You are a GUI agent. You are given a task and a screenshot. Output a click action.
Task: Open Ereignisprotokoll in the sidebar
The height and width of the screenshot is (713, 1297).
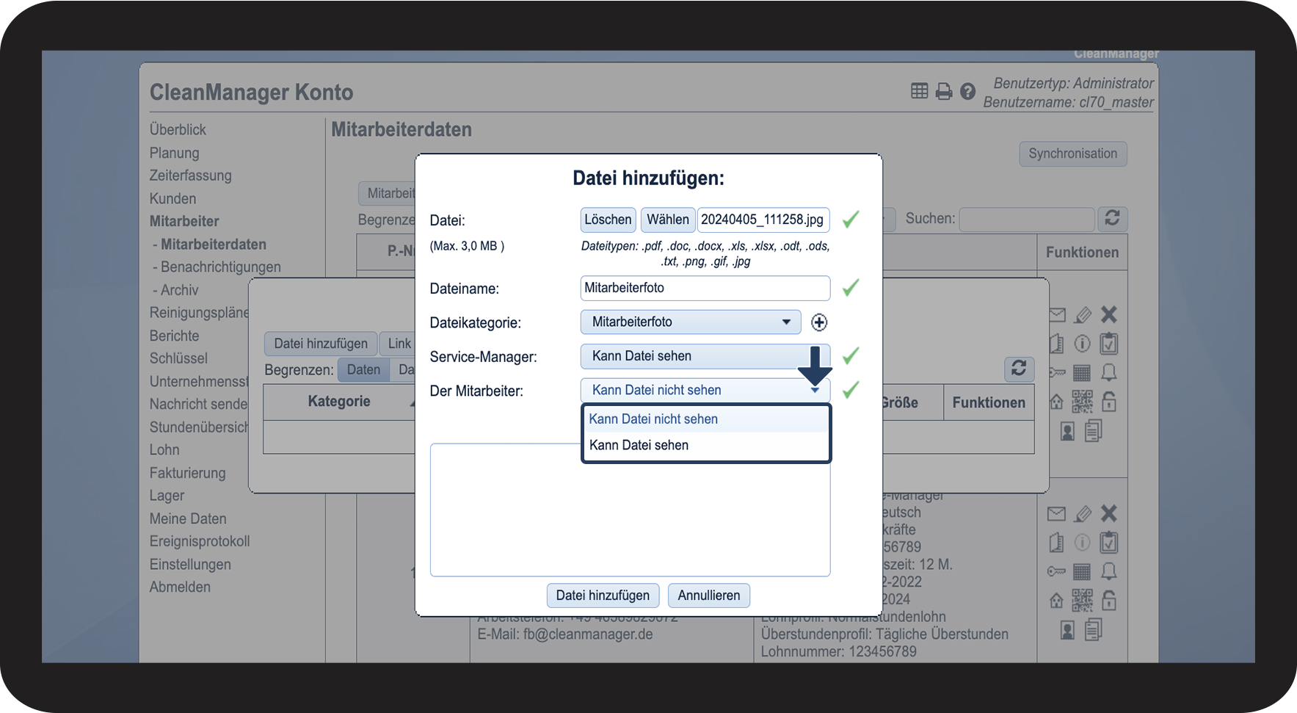pyautogui.click(x=200, y=541)
